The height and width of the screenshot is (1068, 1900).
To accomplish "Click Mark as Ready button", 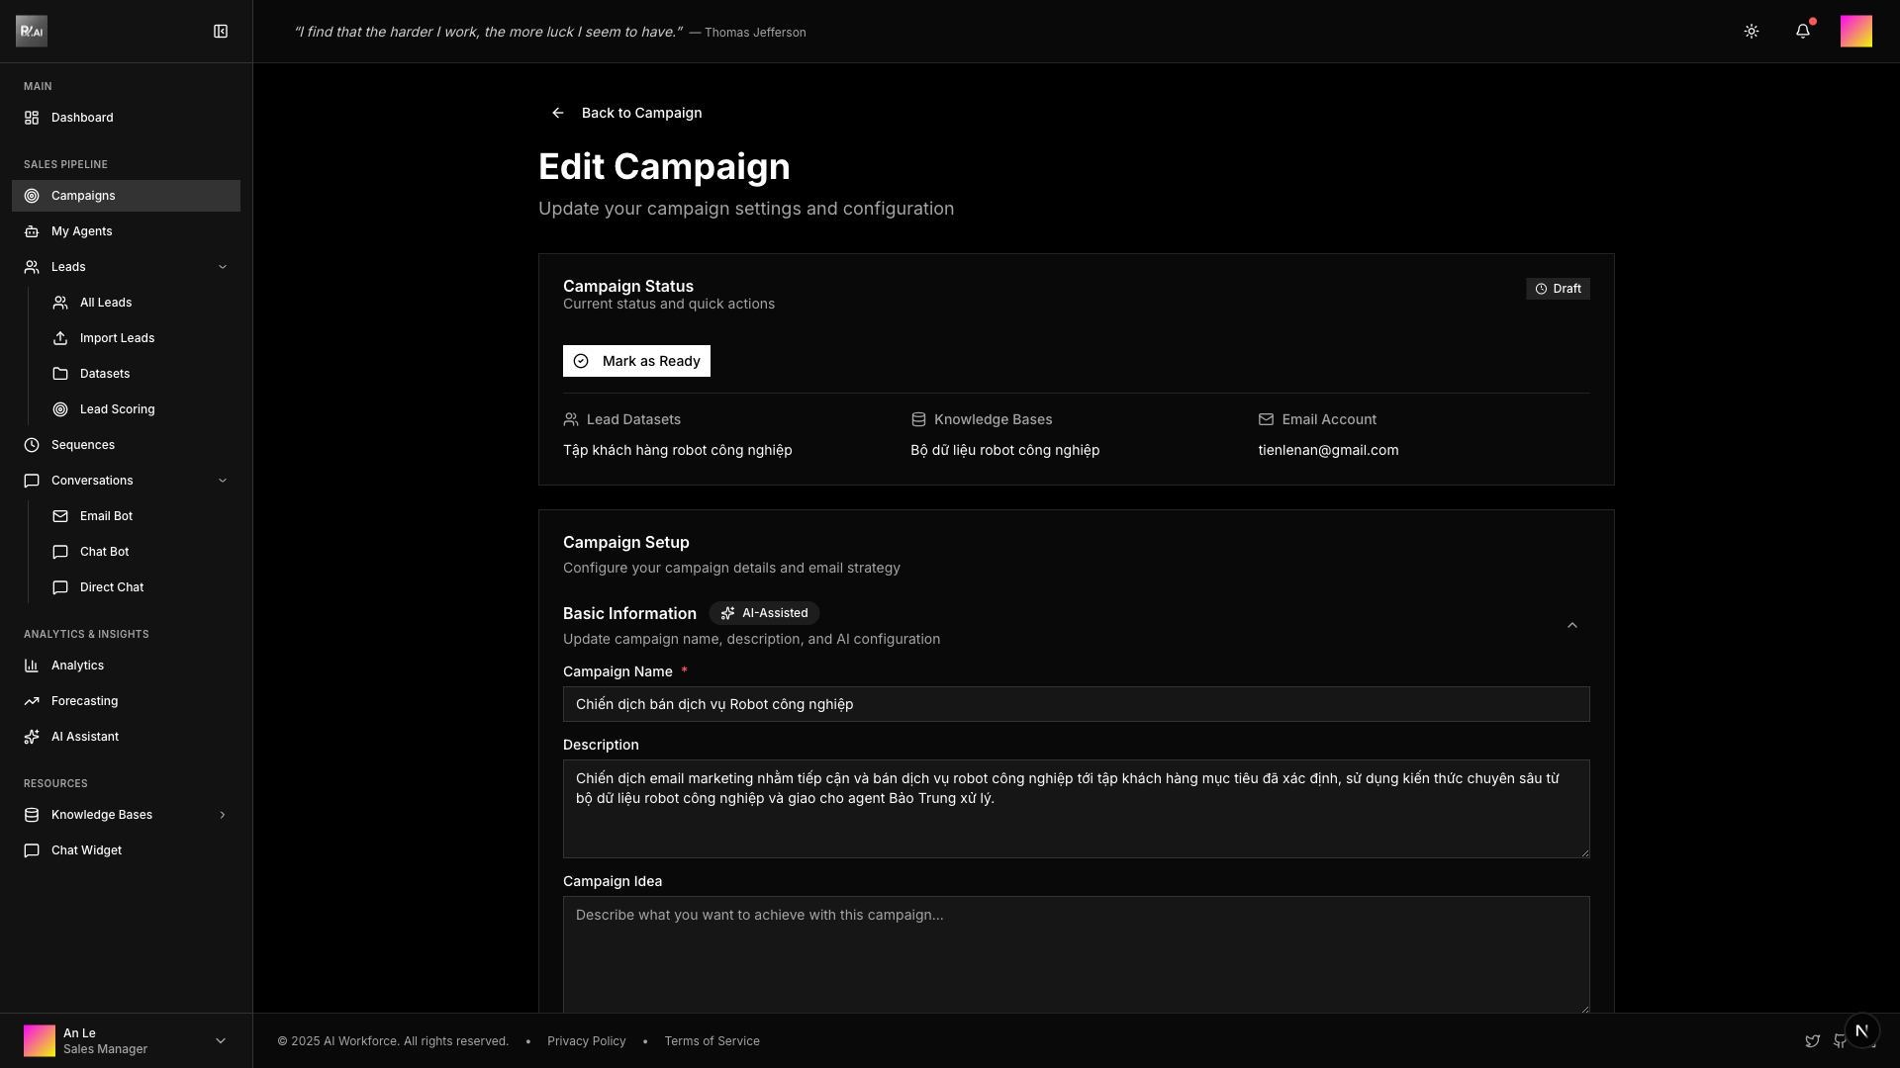I will tap(636, 361).
